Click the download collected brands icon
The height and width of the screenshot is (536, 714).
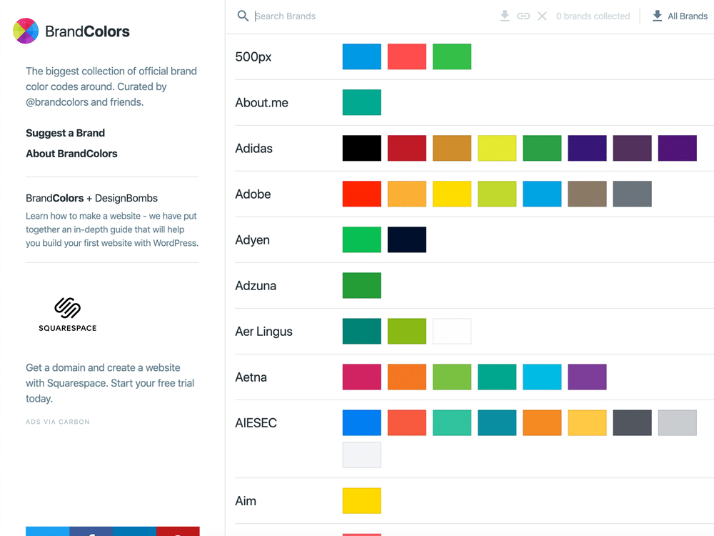coord(505,16)
